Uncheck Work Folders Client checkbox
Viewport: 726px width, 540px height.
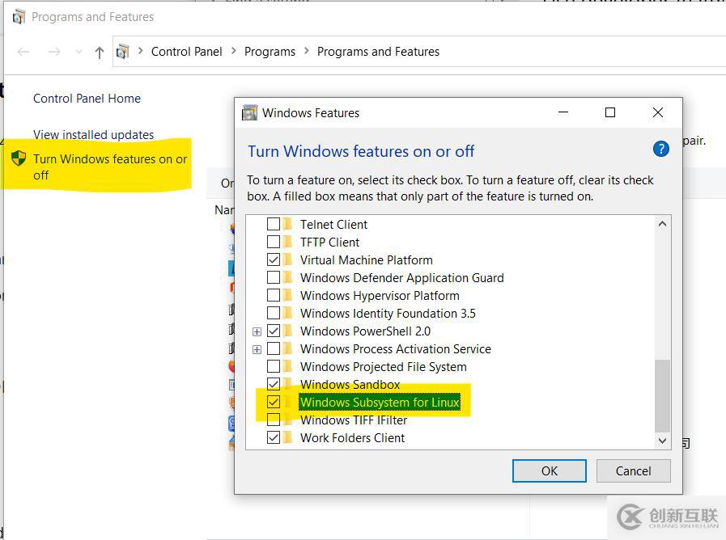click(274, 437)
